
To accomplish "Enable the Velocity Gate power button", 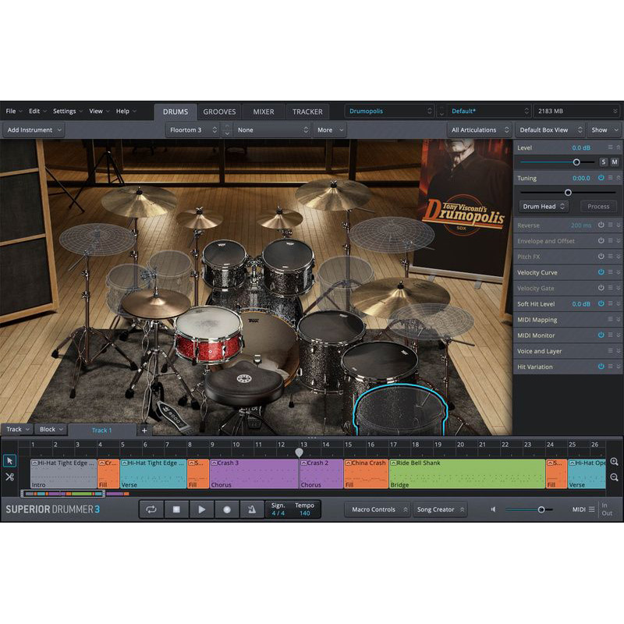I will tap(601, 288).
